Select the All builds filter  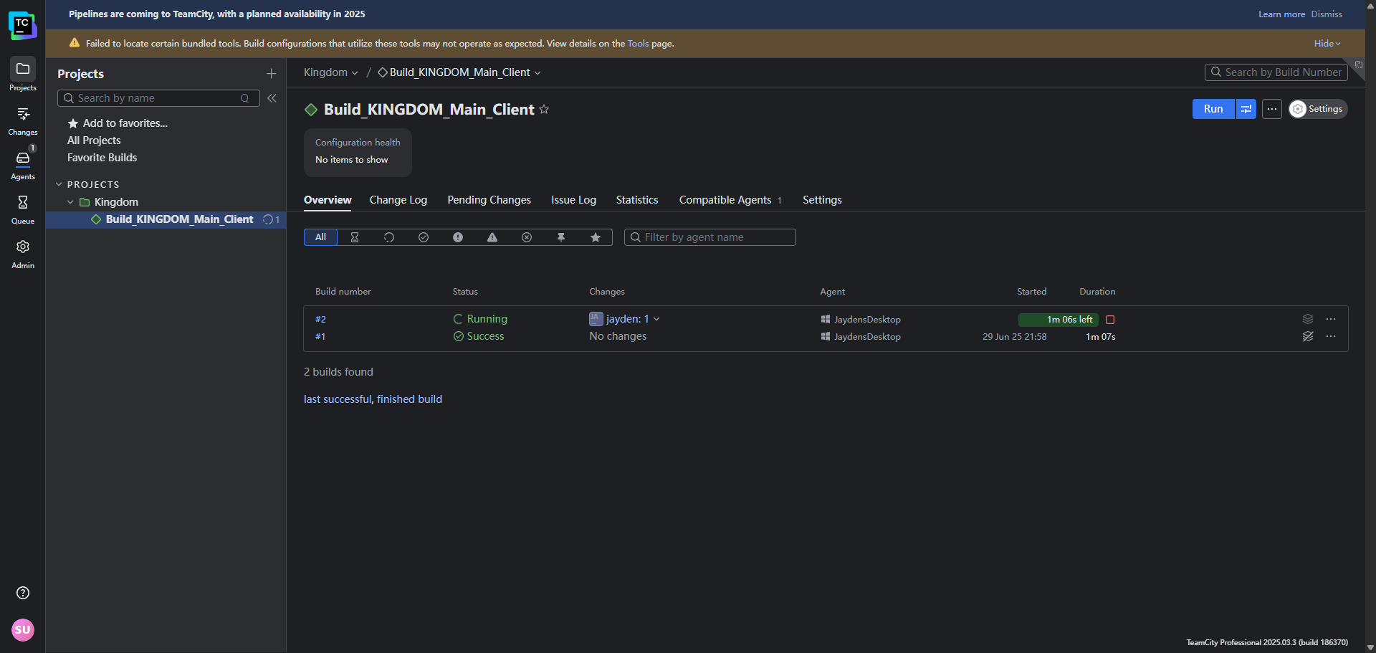pyautogui.click(x=320, y=237)
